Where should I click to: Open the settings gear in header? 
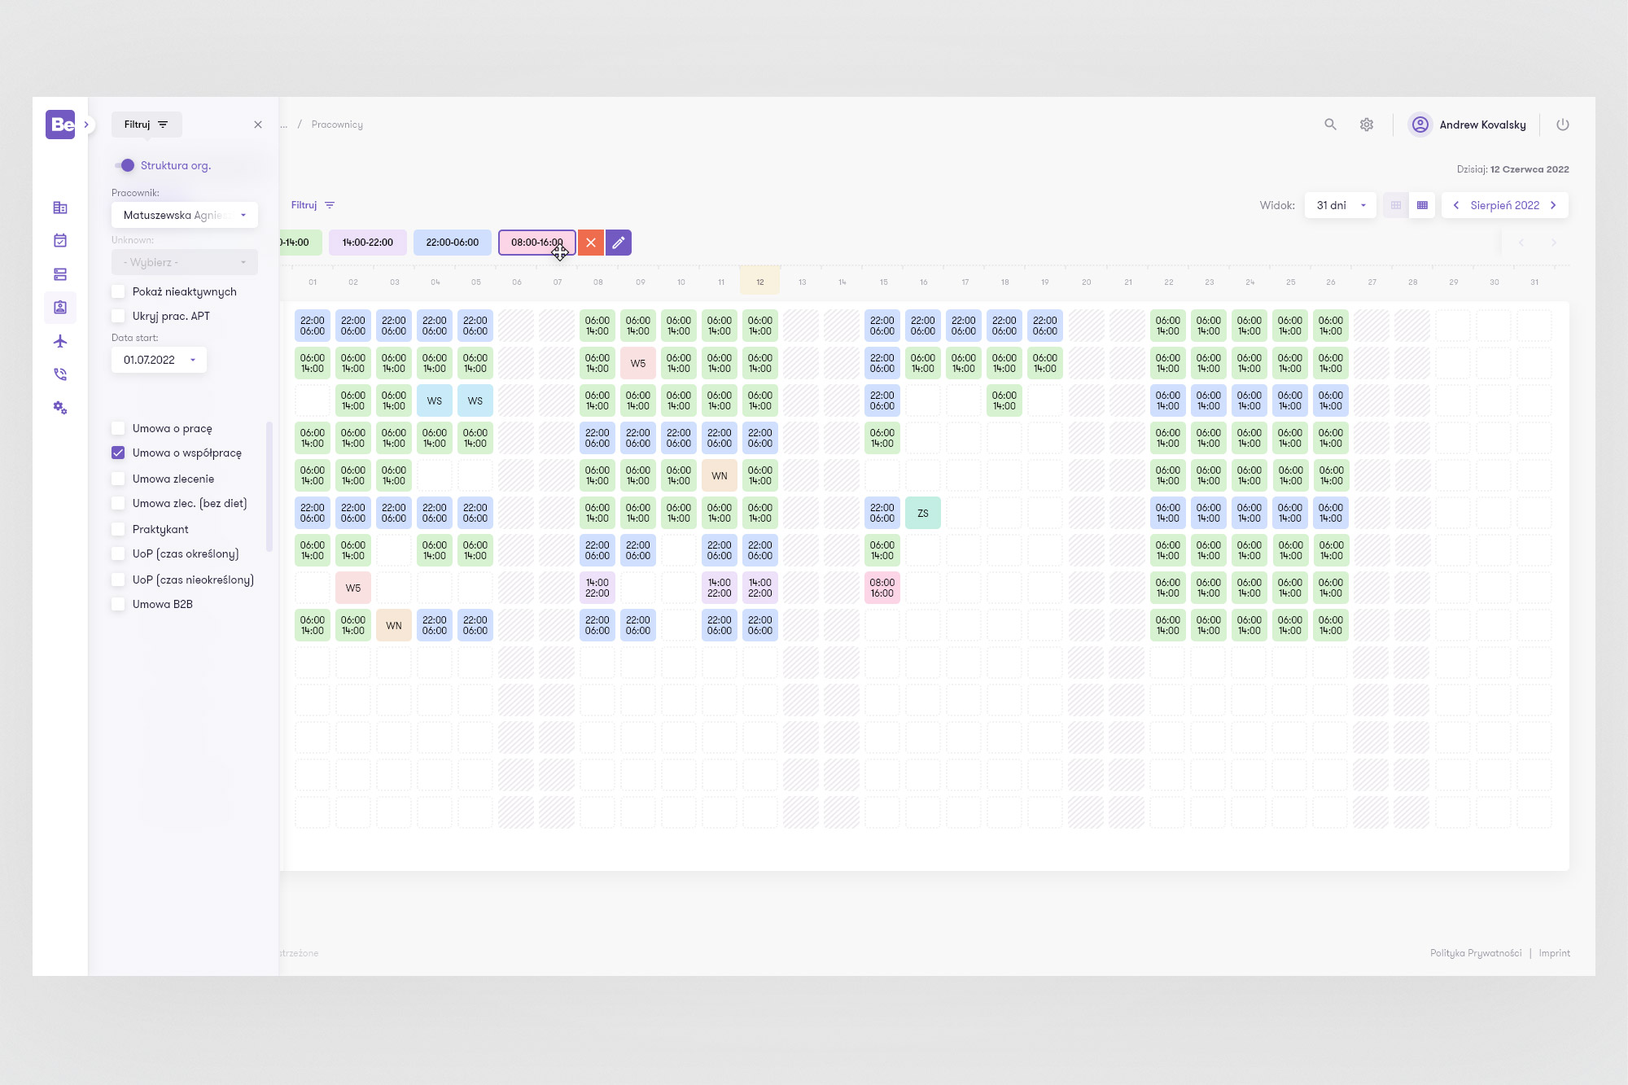(1367, 125)
